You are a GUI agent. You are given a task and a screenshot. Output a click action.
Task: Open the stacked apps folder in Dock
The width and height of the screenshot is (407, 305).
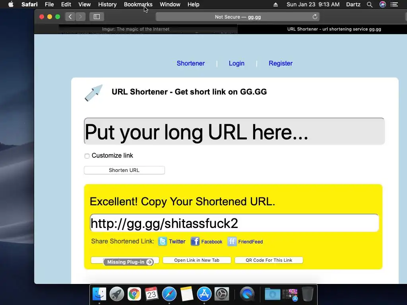click(290, 294)
